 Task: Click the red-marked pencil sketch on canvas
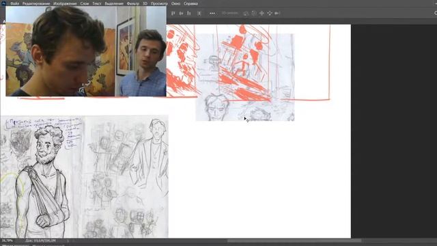coord(244,77)
